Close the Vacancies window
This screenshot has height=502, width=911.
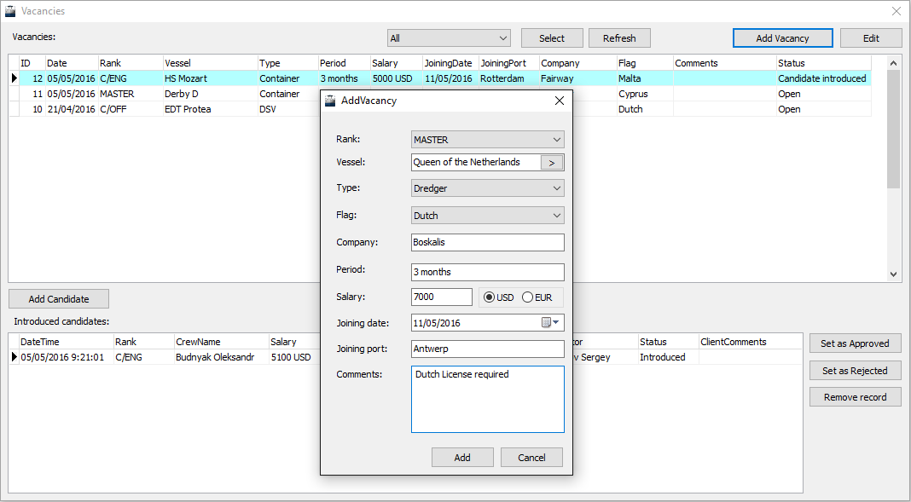pyautogui.click(x=896, y=11)
